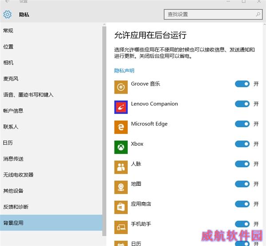The width and height of the screenshot is (266, 246).
Task: Select 相机 in the sidebar
Action: point(51,63)
